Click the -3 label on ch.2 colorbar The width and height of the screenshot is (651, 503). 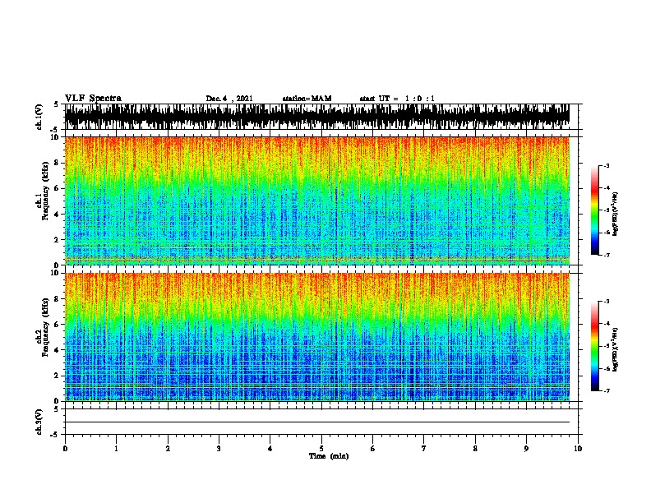pos(607,302)
